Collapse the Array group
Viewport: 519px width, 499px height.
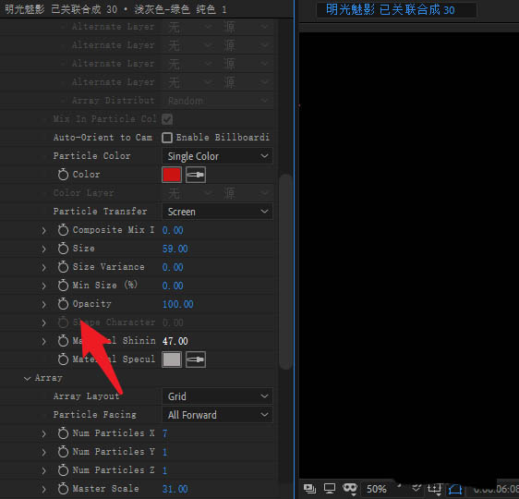[x=27, y=378]
